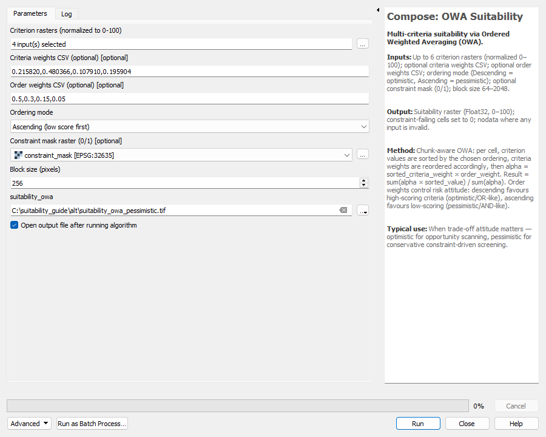Open the constraint_mask raster layer dropdown
This screenshot has width=546, height=437.
tap(181, 155)
